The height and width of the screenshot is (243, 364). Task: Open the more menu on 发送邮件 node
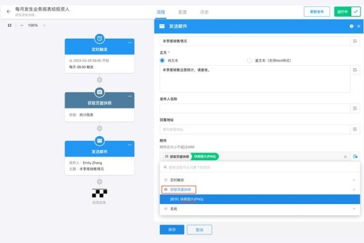(x=130, y=145)
